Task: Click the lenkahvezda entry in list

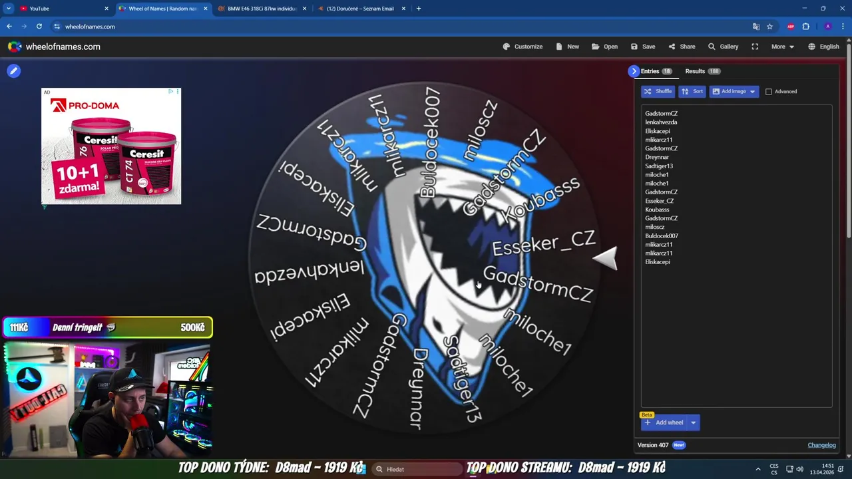Action: click(x=661, y=122)
